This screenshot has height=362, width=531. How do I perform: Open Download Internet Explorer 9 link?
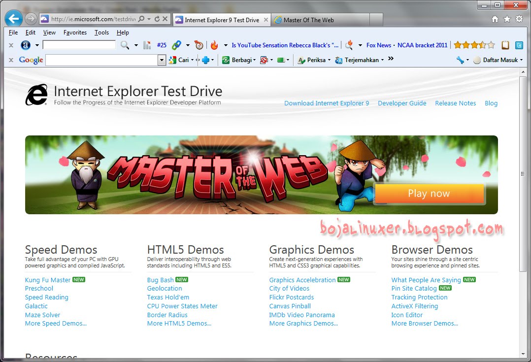tap(327, 103)
